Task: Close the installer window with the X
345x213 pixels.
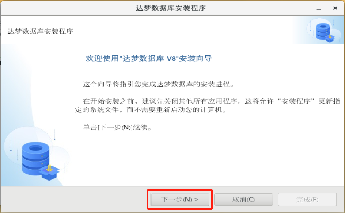Action: [335, 8]
